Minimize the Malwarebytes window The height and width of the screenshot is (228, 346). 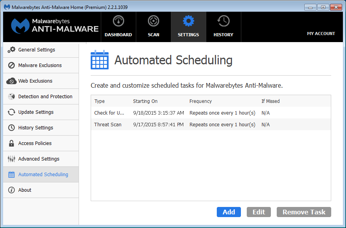(310, 7)
